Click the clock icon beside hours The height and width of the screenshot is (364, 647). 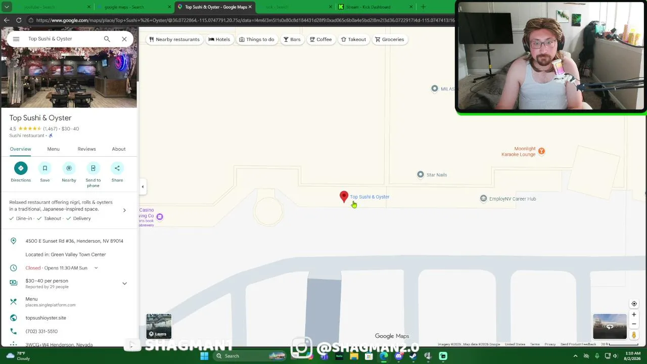tap(14, 268)
